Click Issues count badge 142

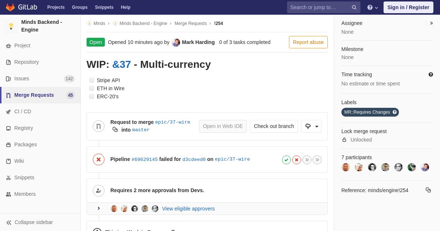[69, 79]
